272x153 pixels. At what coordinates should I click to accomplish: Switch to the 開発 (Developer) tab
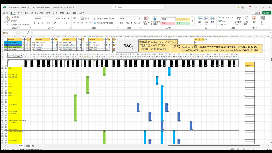coord(75,13)
